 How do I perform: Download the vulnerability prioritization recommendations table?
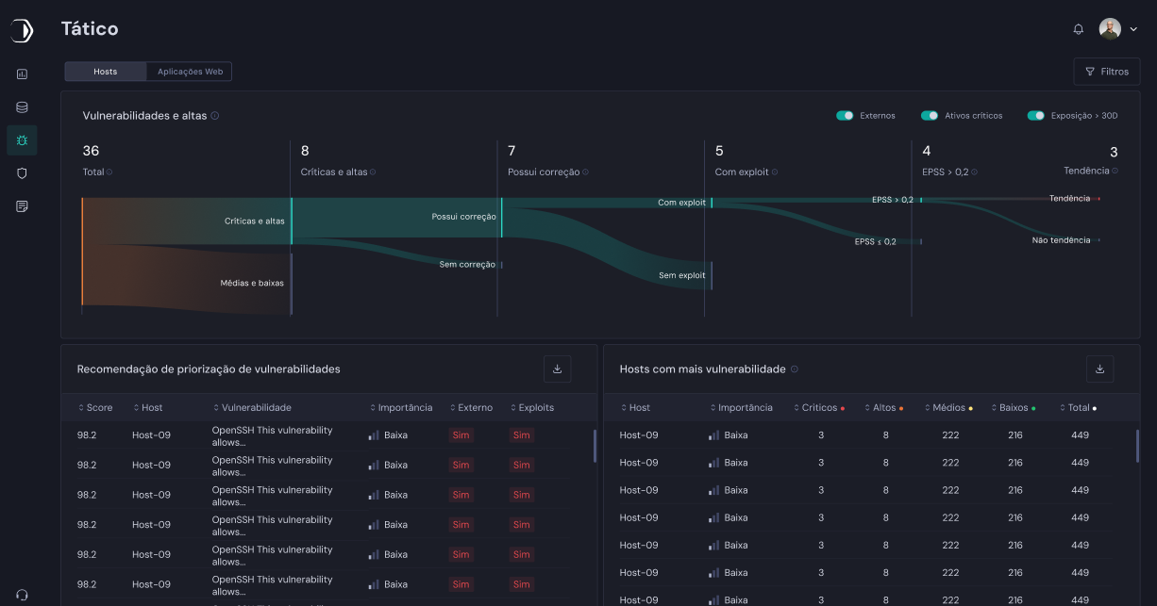[557, 369]
